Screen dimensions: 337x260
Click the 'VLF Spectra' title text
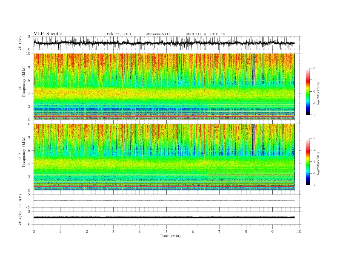click(x=48, y=34)
